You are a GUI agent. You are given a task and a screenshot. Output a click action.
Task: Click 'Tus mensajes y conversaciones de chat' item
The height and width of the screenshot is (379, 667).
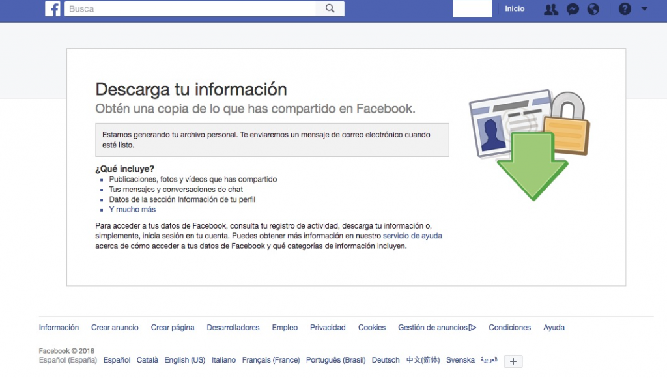[176, 189]
